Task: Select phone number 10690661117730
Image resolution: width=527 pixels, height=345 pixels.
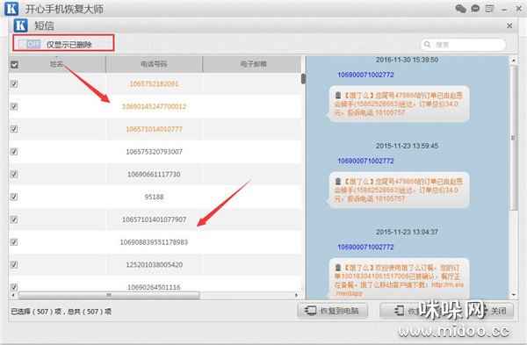Action: (154, 174)
